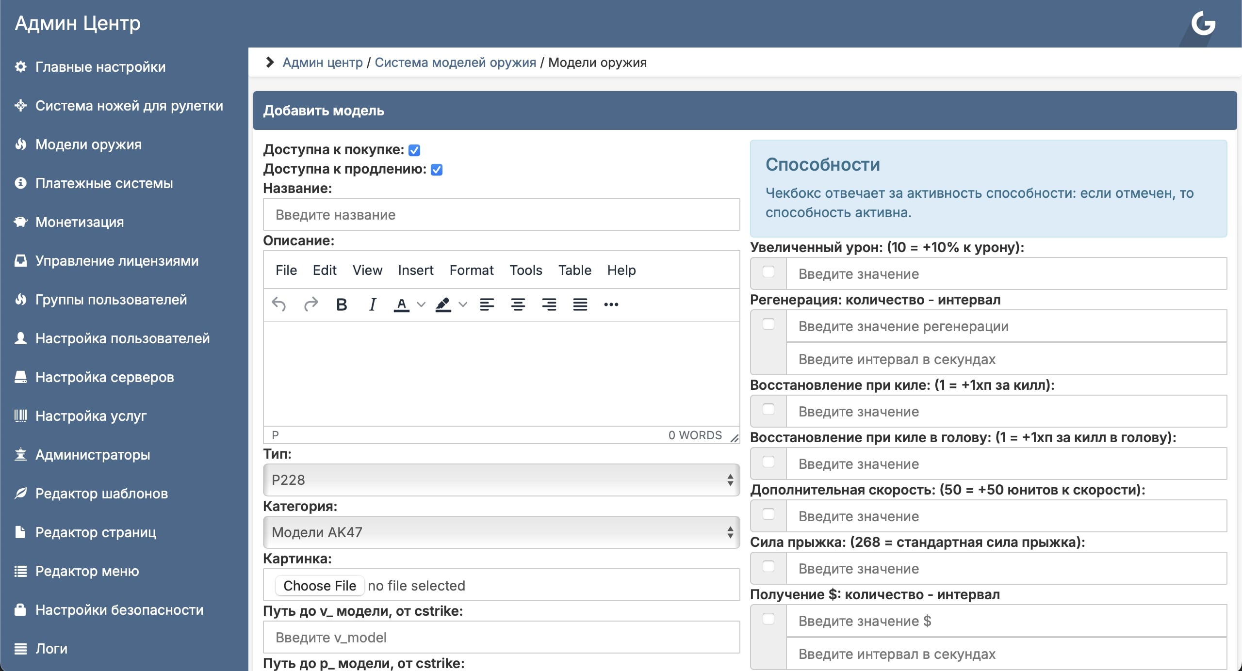Enable Дополнительная скорость checkbox

(x=768, y=514)
